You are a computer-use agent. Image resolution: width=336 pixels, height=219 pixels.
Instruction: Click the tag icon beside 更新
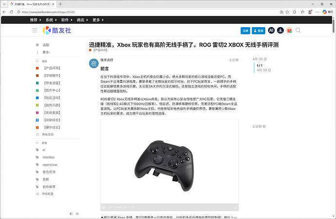click(x=37, y=180)
